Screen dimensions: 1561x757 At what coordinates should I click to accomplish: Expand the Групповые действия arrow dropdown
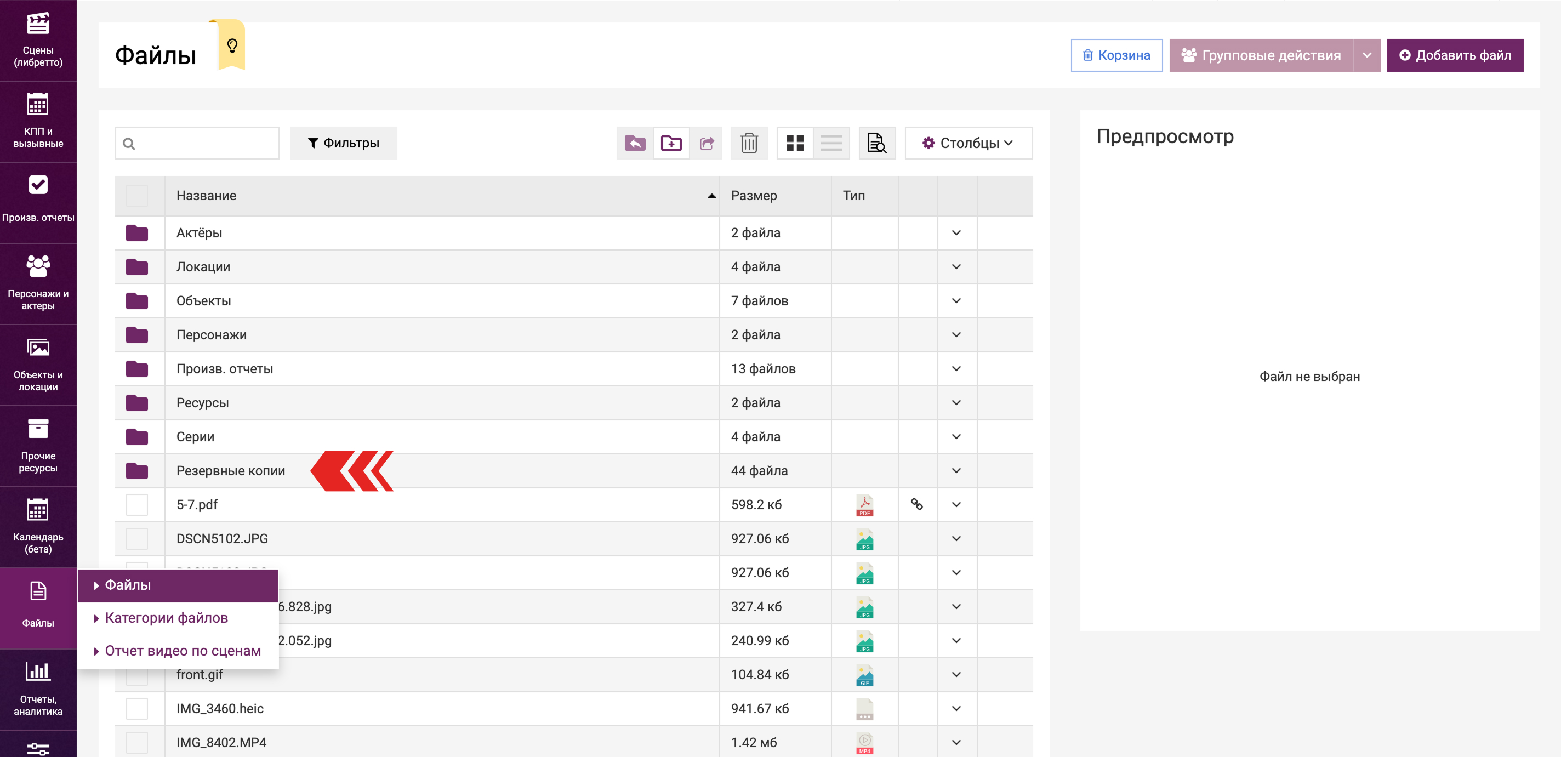click(1366, 55)
